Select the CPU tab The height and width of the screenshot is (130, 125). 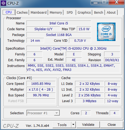9,12
